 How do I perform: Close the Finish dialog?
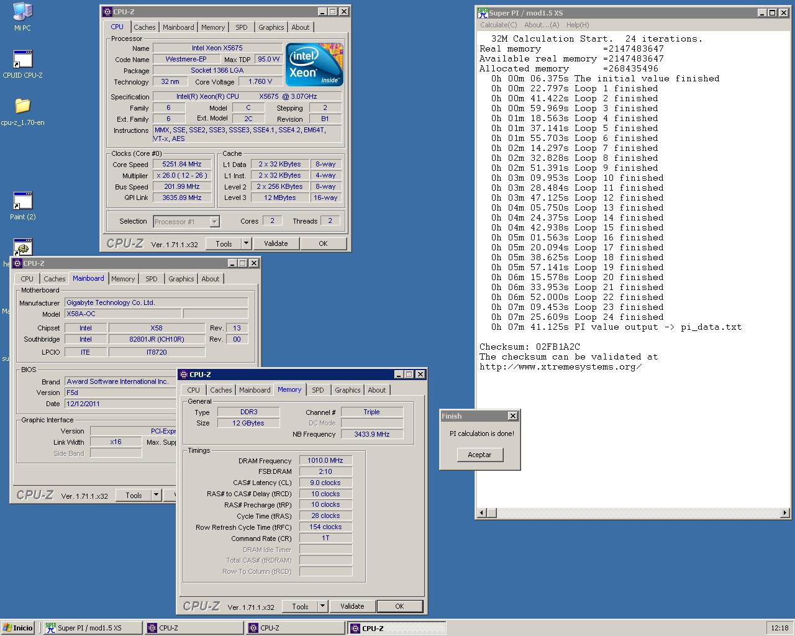pyautogui.click(x=512, y=416)
